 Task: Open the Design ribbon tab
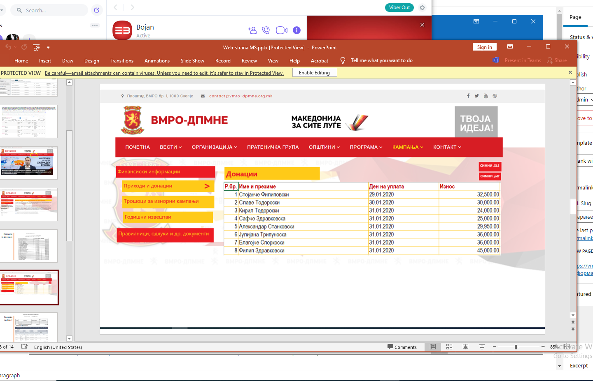click(x=92, y=61)
